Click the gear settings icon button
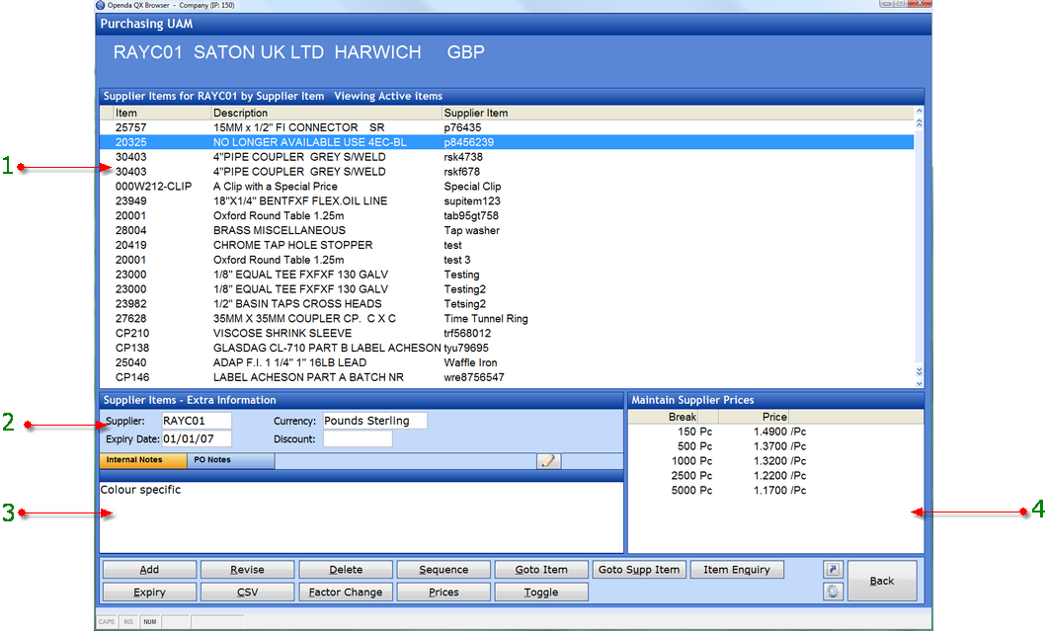Screen dimensions: 1048x631 833,592
